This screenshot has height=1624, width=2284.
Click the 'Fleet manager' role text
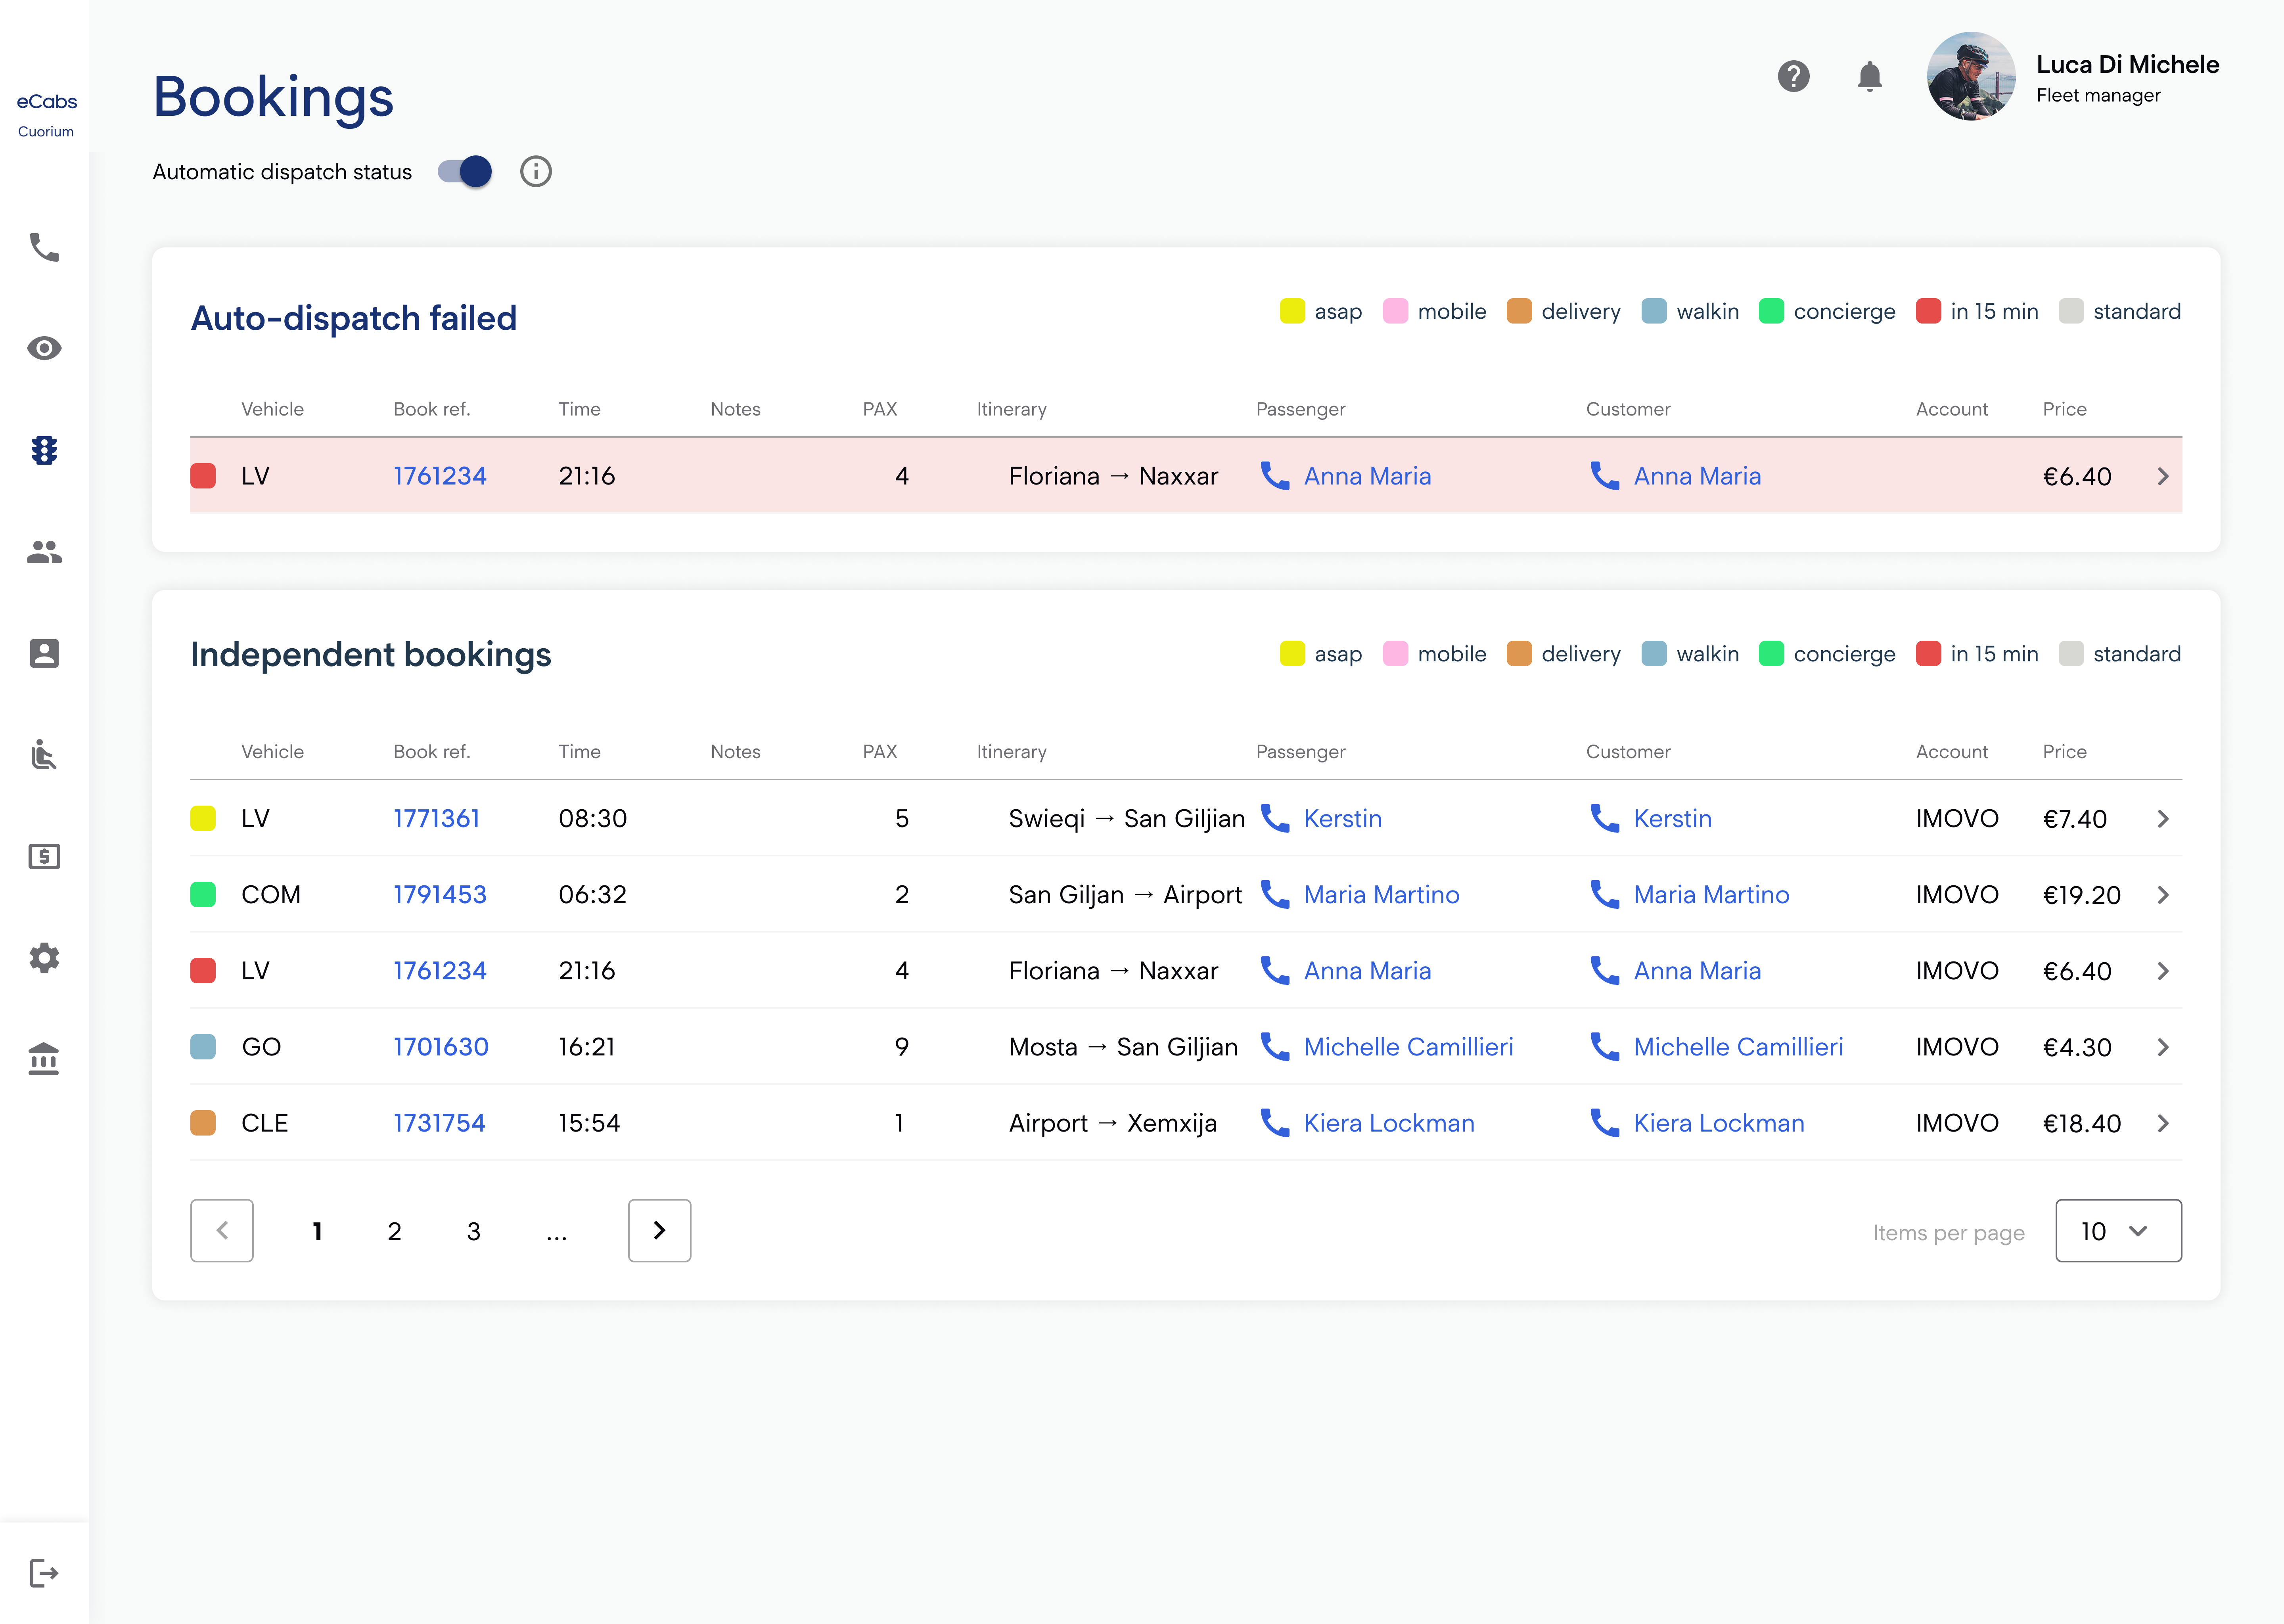point(2098,96)
